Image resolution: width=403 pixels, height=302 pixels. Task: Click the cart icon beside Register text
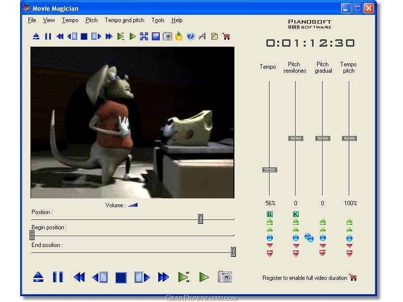(353, 277)
